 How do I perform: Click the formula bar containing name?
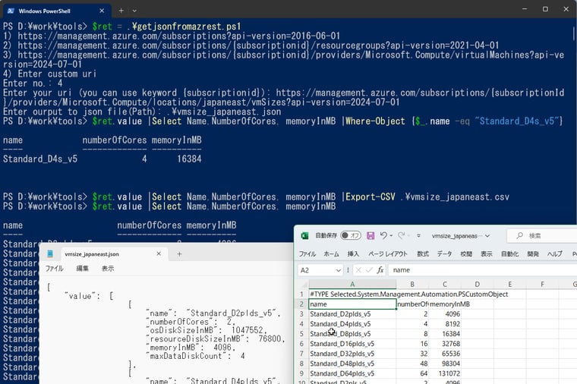(x=482, y=270)
